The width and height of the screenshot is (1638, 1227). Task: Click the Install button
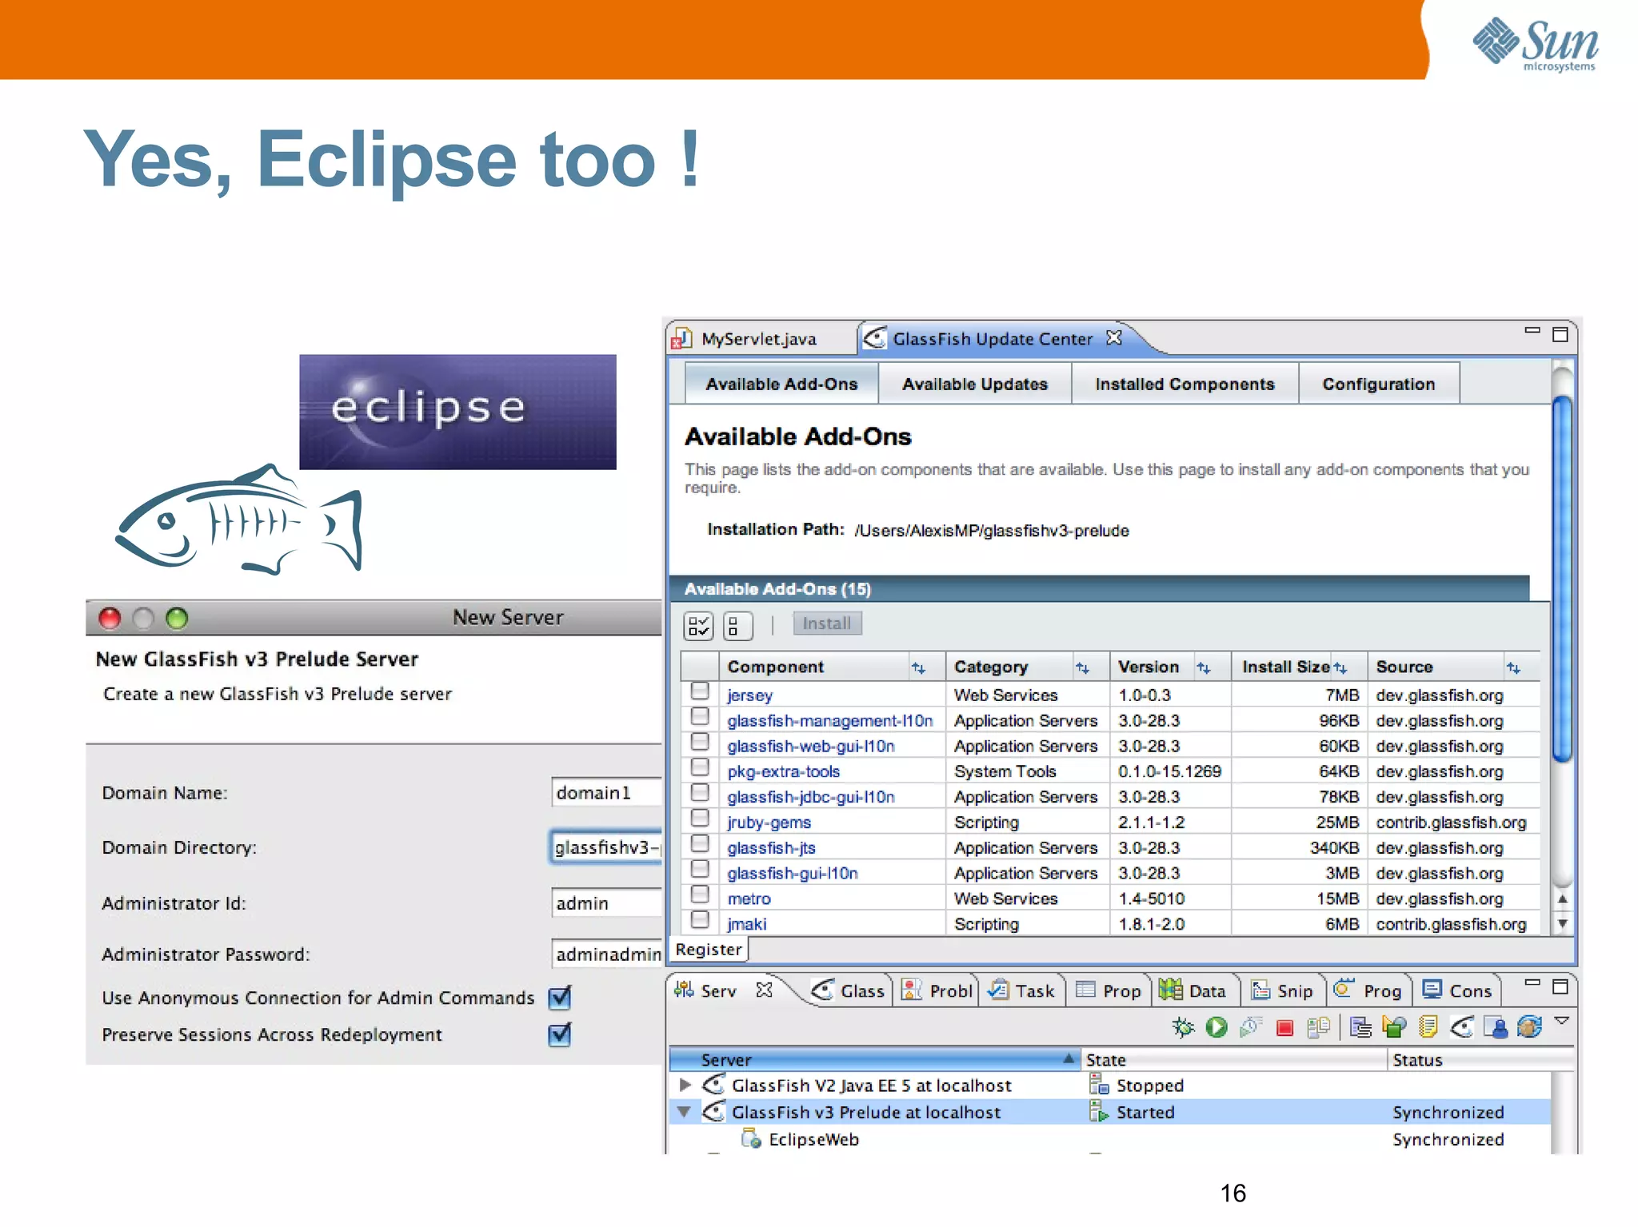(x=826, y=623)
